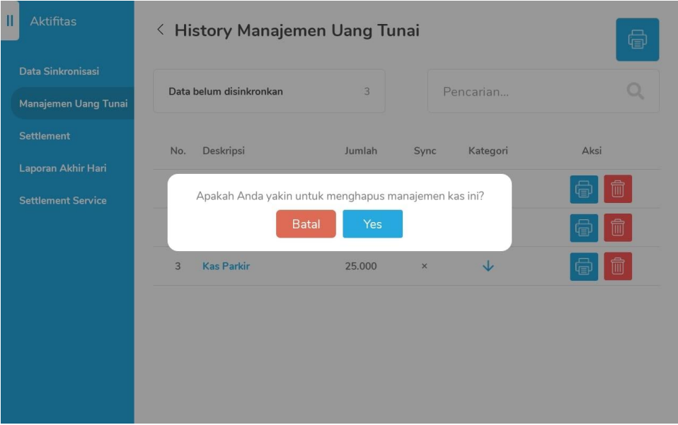
Task: Open the Kas Parkir description link
Action: (x=226, y=267)
